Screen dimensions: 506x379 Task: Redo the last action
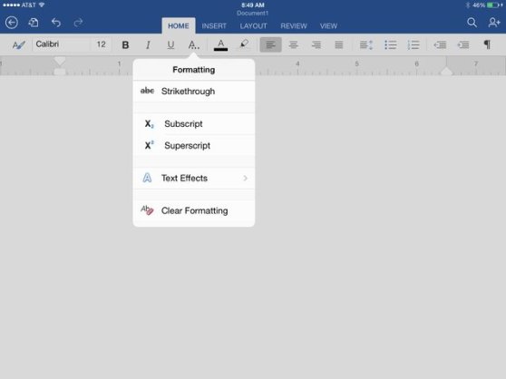[x=78, y=23]
